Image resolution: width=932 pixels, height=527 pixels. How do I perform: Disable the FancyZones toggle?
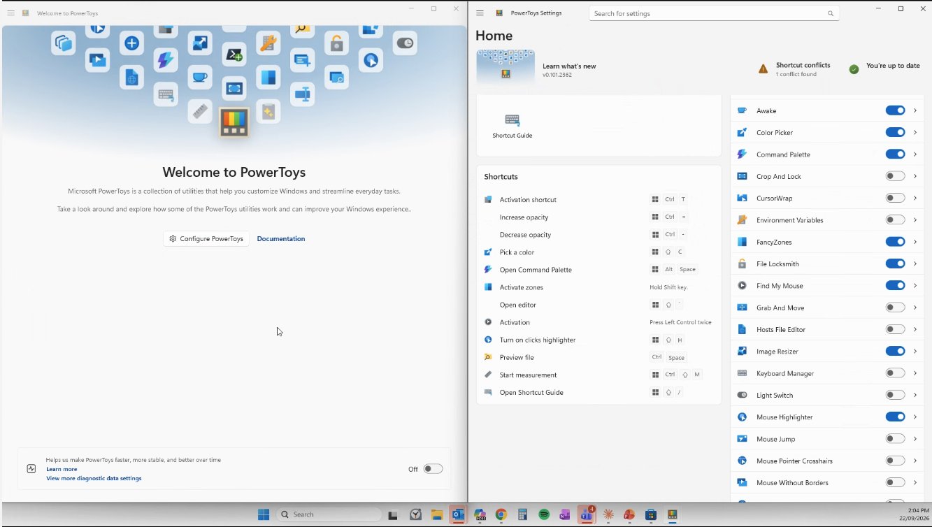895,242
